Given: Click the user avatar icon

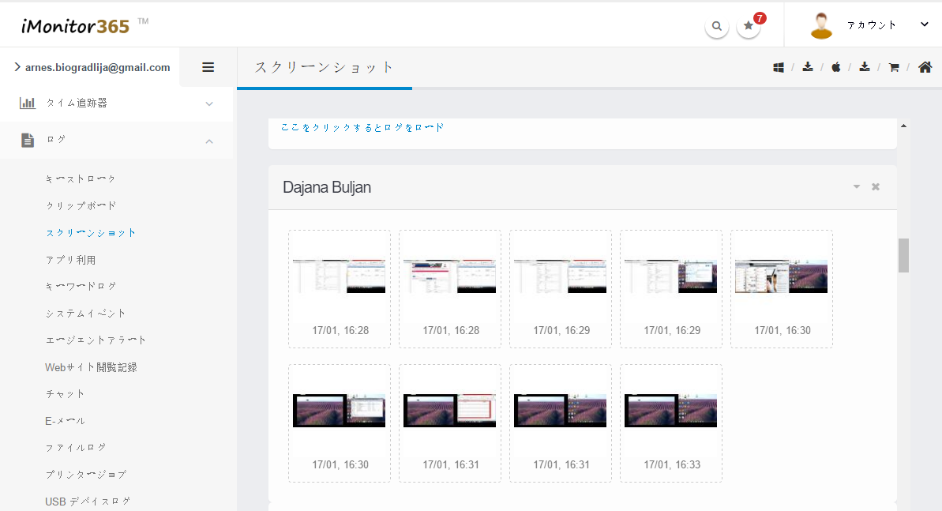Looking at the screenshot, I should click(821, 25).
